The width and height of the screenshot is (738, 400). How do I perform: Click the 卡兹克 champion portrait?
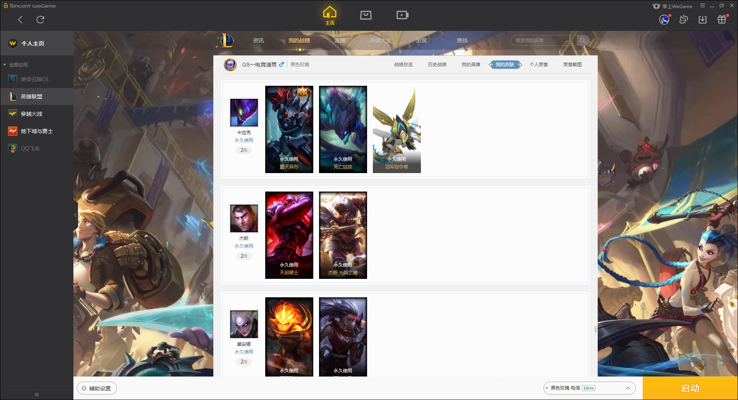pyautogui.click(x=244, y=112)
